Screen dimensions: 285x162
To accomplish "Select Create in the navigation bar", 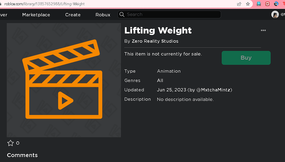I will click(72, 15).
